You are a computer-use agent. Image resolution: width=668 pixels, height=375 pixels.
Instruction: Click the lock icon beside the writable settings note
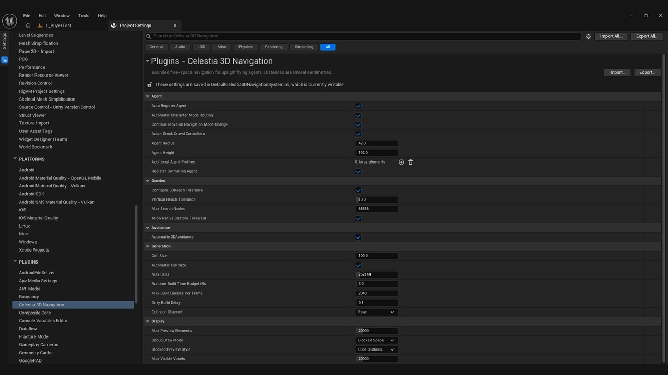tap(150, 84)
